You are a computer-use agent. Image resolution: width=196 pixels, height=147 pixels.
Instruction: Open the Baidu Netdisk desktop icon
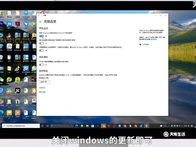click(x=9, y=46)
